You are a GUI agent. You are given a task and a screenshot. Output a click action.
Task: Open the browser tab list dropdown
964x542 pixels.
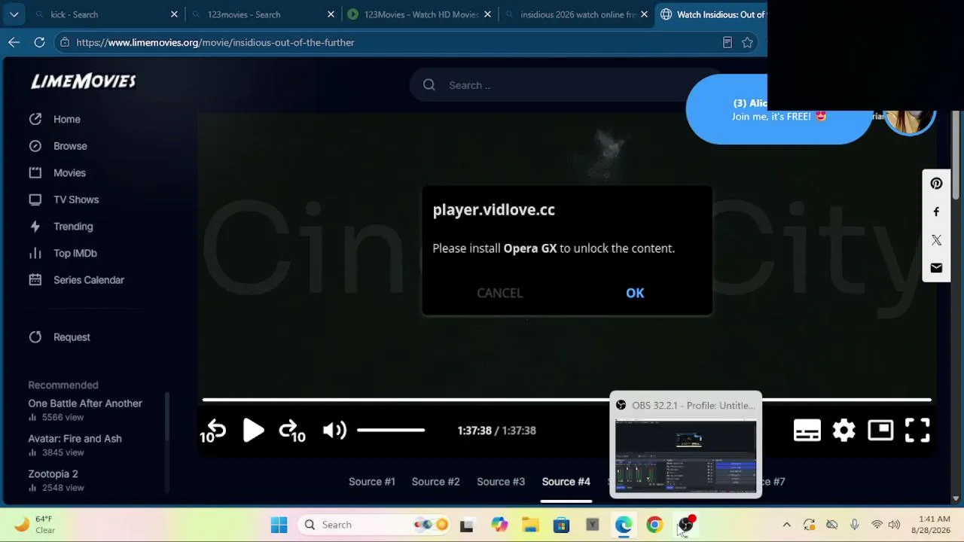point(14,14)
